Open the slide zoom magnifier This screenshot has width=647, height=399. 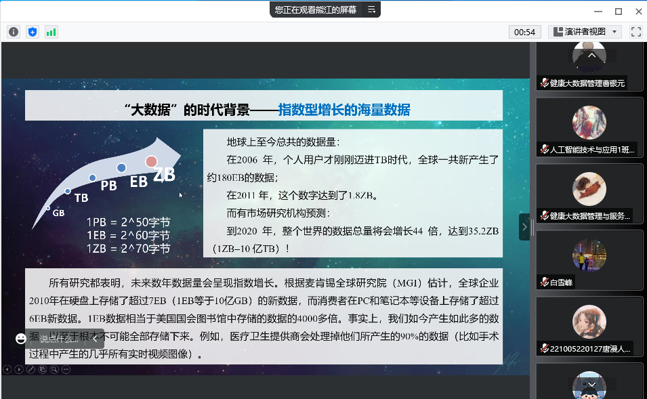(54, 369)
